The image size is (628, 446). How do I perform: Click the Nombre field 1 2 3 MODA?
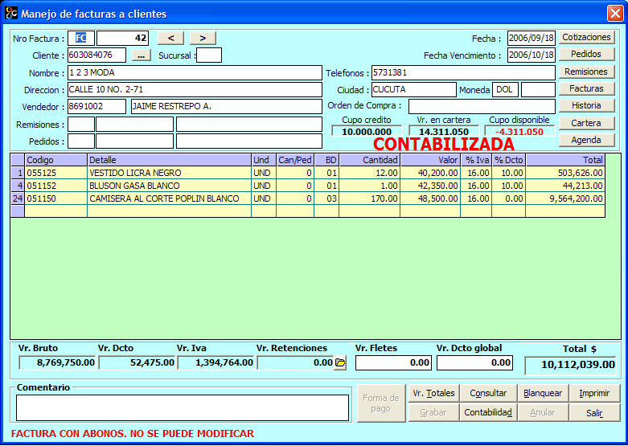pyautogui.click(x=195, y=73)
